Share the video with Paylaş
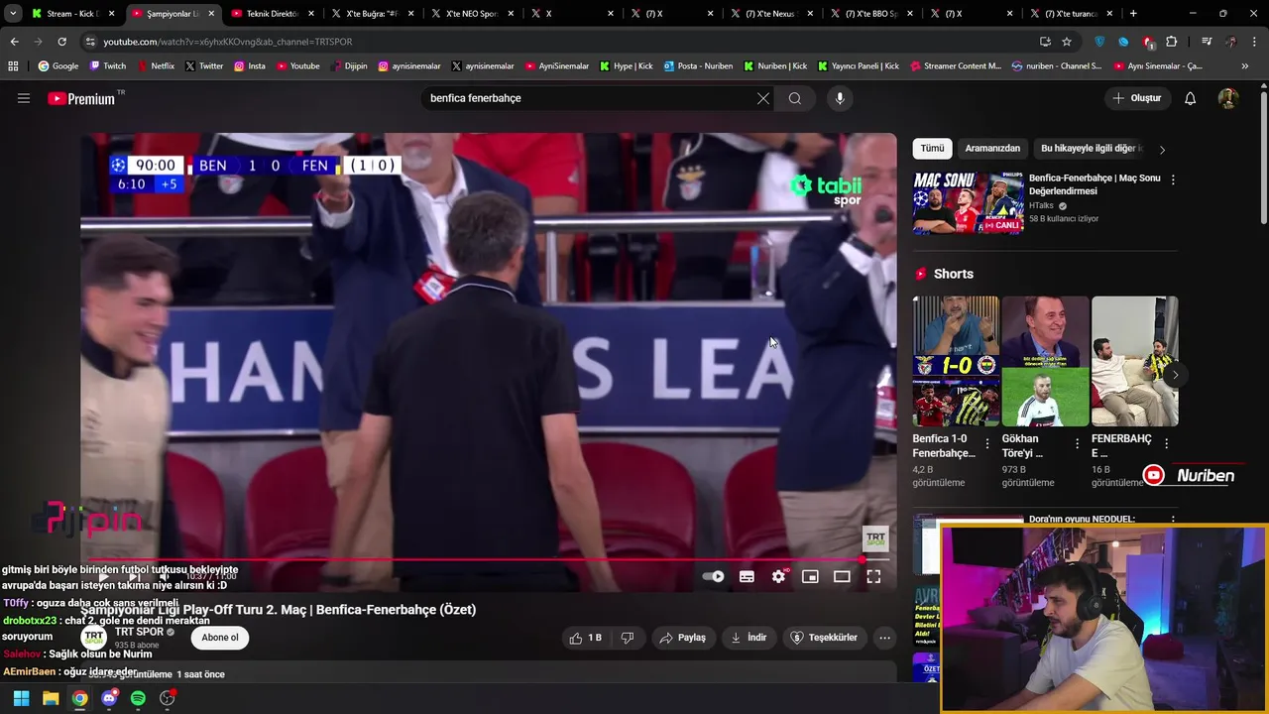Image resolution: width=1269 pixels, height=714 pixels. (683, 638)
